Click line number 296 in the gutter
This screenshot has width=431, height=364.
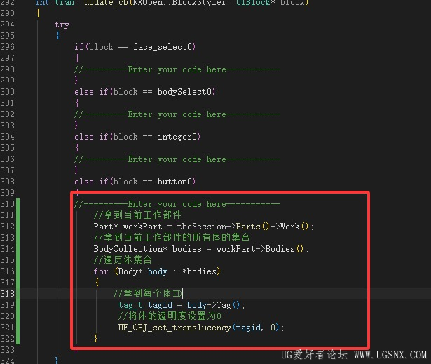coord(8,47)
